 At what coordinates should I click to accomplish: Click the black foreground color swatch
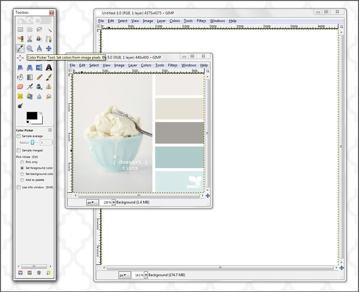click(32, 117)
